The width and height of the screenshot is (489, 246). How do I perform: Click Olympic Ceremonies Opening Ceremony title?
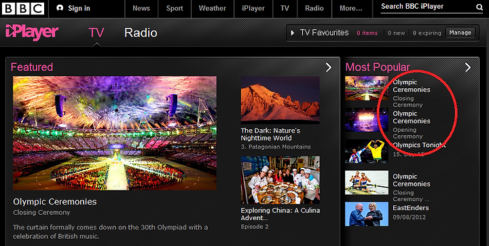tap(412, 117)
